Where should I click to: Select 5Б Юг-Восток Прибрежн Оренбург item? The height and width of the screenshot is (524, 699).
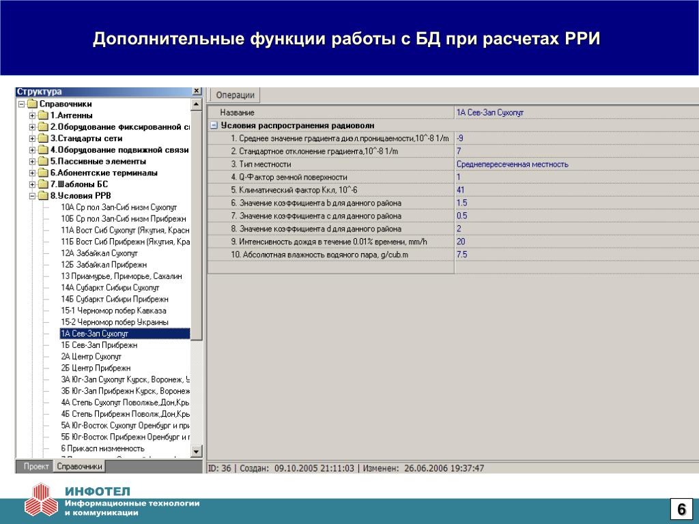point(126,437)
